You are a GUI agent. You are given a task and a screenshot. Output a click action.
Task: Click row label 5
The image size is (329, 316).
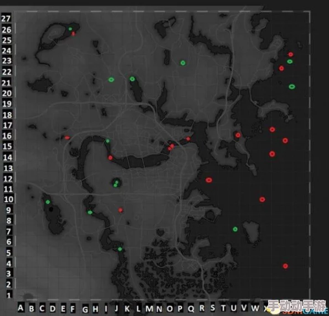click(x=8, y=253)
